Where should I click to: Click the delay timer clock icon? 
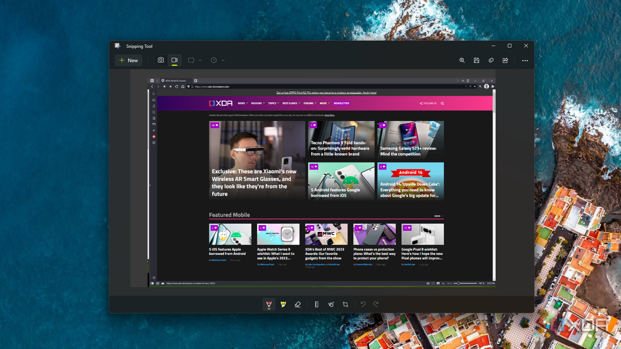214,60
